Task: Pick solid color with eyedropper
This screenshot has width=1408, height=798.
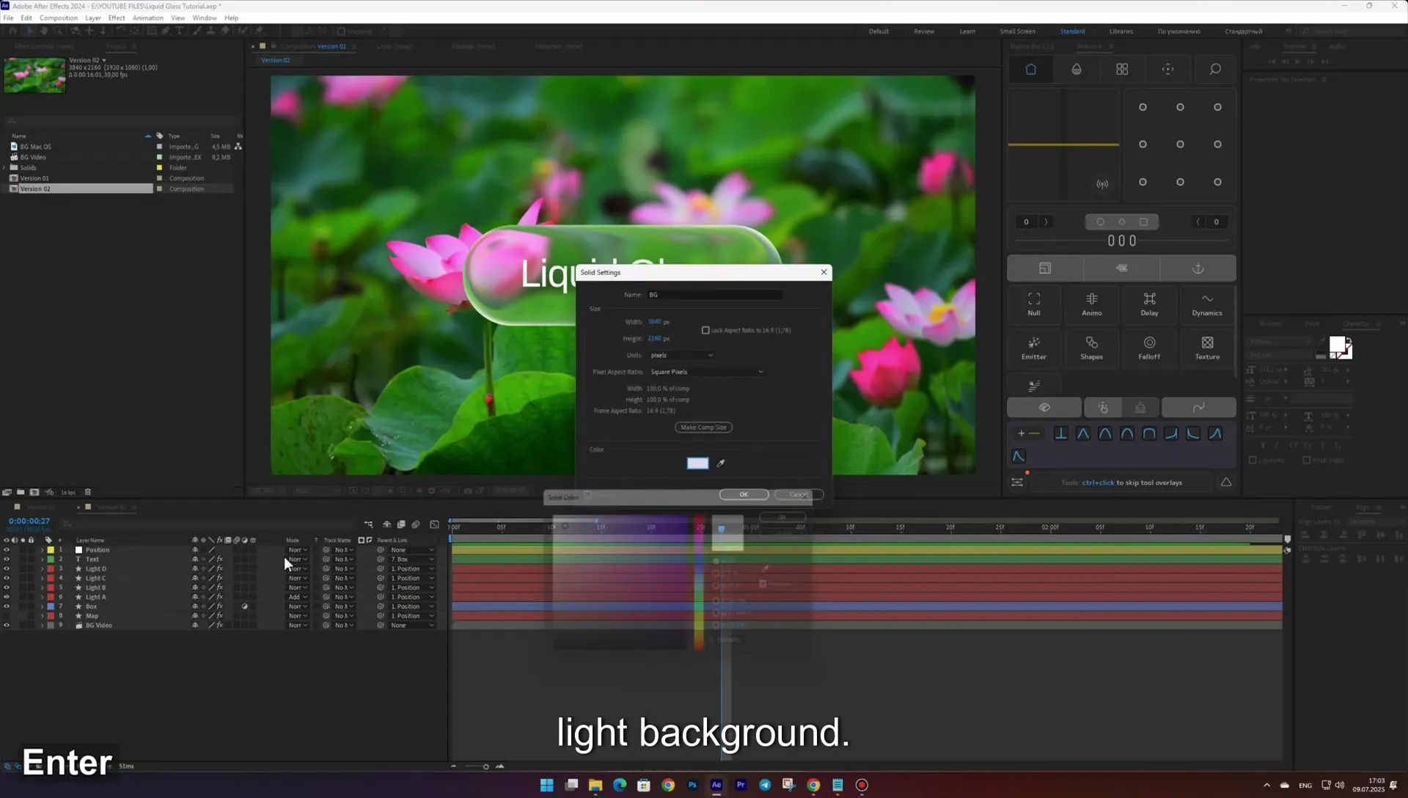Action: (720, 464)
